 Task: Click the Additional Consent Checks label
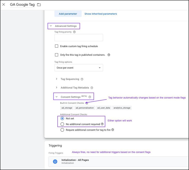74,114
